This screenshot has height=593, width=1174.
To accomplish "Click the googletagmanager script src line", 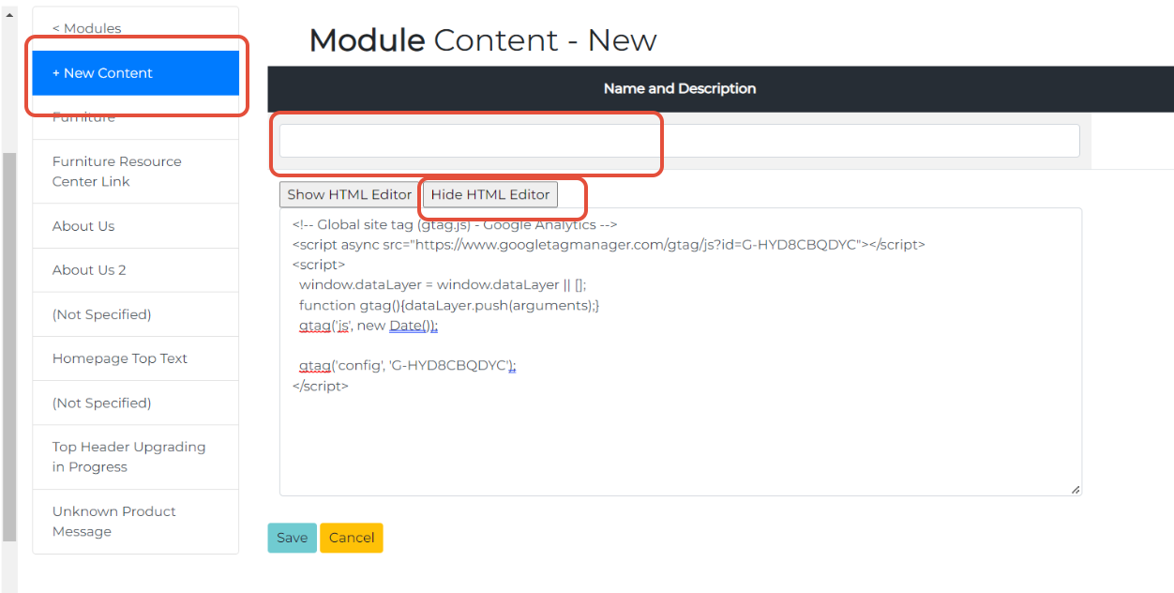I will 609,244.
